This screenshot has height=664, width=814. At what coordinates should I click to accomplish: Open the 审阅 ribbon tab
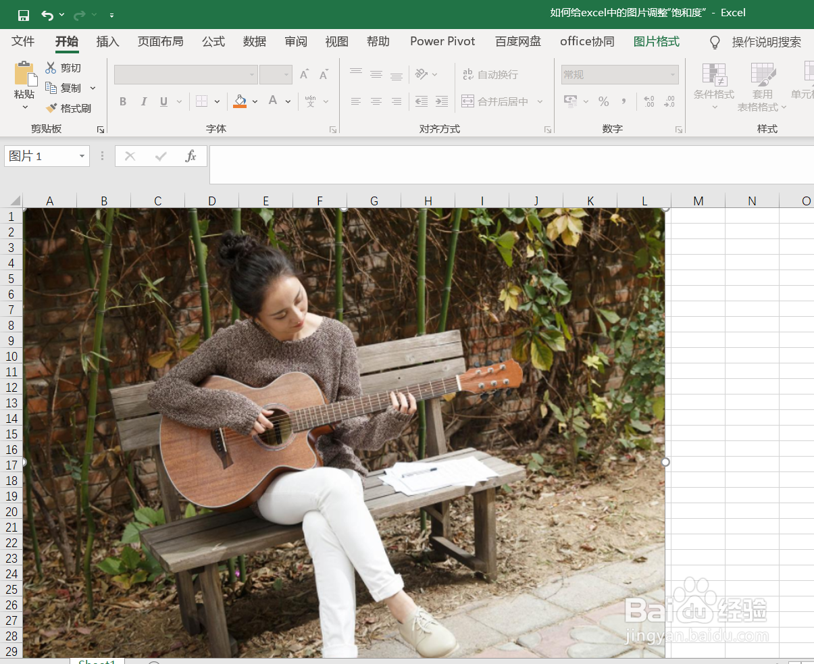pos(296,41)
